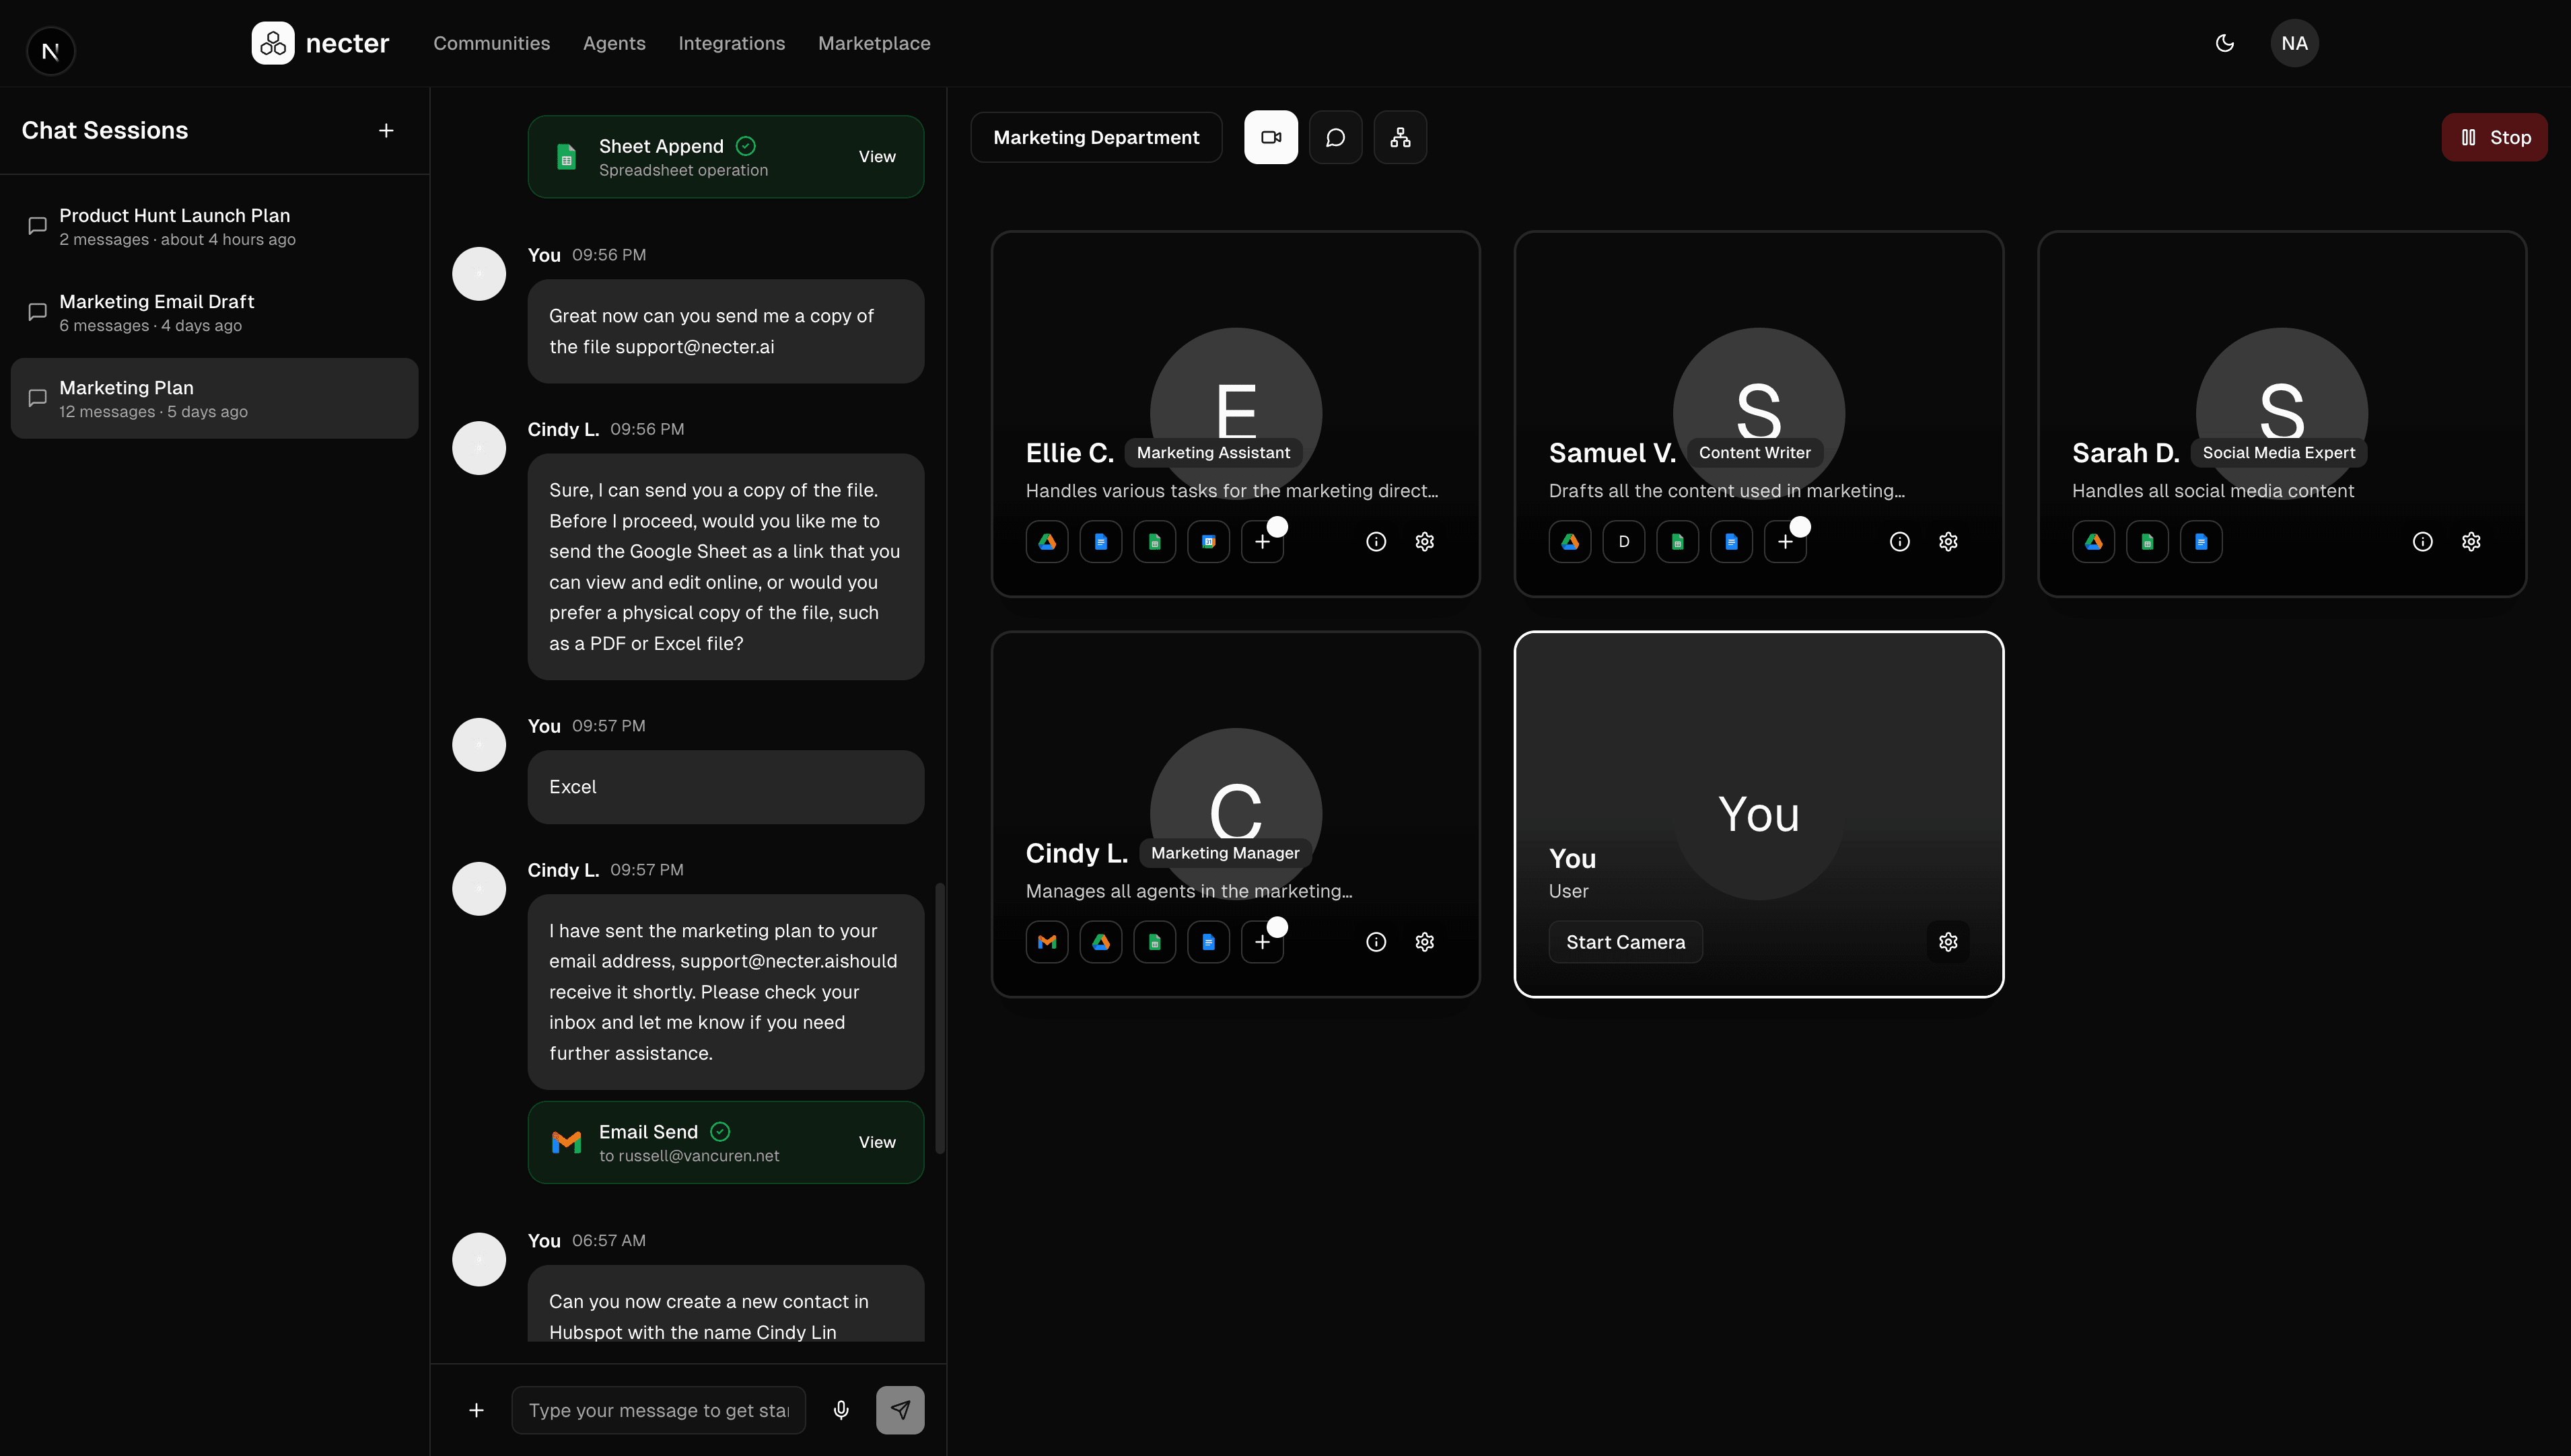
Task: Expand the Marketing Department selector
Action: (x=1096, y=137)
